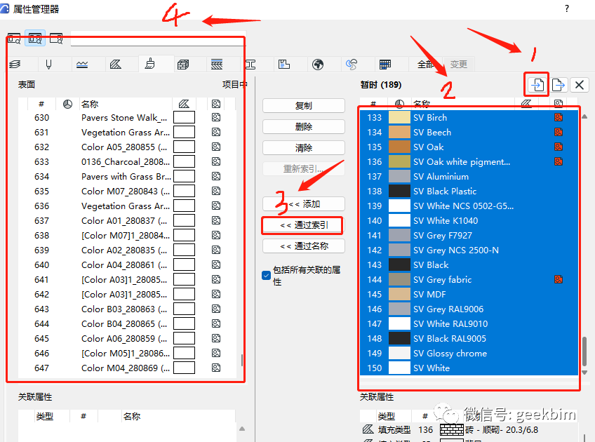Click fill pattern box in row 645
The image size is (595, 442).
pos(184,338)
